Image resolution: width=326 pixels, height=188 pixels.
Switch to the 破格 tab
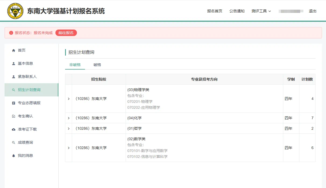pyautogui.click(x=97, y=65)
